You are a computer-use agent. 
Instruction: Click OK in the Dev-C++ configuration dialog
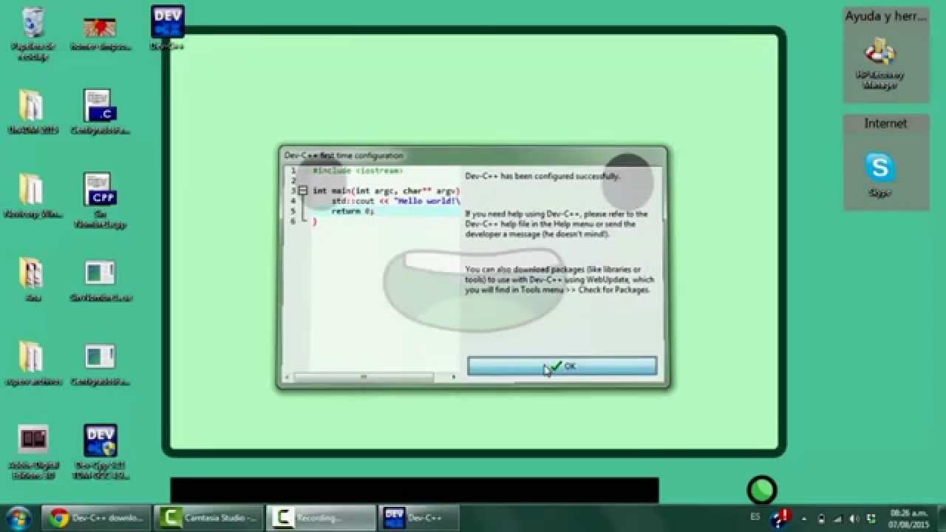[562, 366]
